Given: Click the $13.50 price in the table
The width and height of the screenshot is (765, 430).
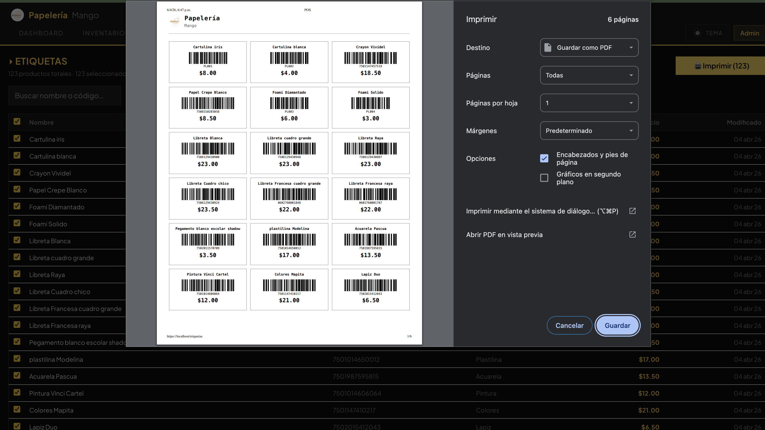Looking at the screenshot, I should click(x=649, y=376).
